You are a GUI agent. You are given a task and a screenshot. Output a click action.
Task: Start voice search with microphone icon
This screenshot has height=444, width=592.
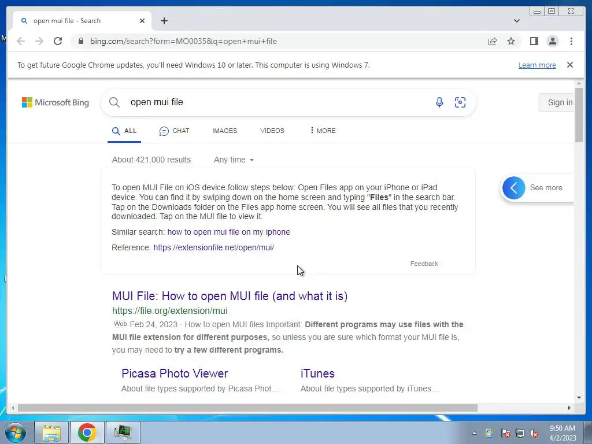439,102
